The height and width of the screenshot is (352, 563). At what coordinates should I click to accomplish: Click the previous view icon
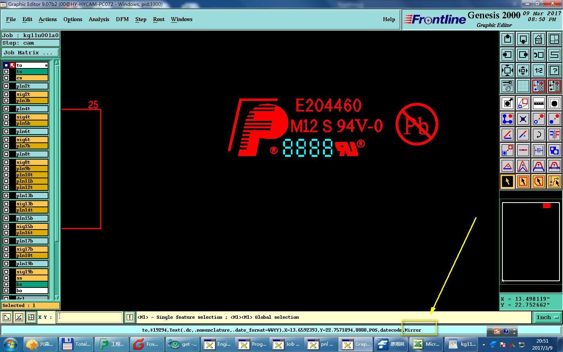point(539,55)
